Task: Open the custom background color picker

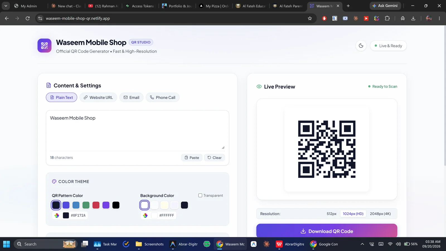Action: [x=145, y=215]
